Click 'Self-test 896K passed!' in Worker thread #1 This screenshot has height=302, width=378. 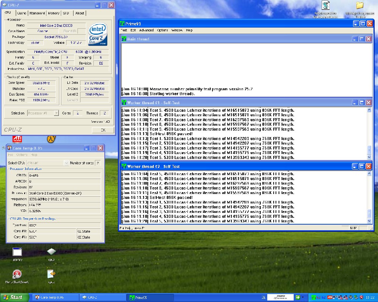171,134
